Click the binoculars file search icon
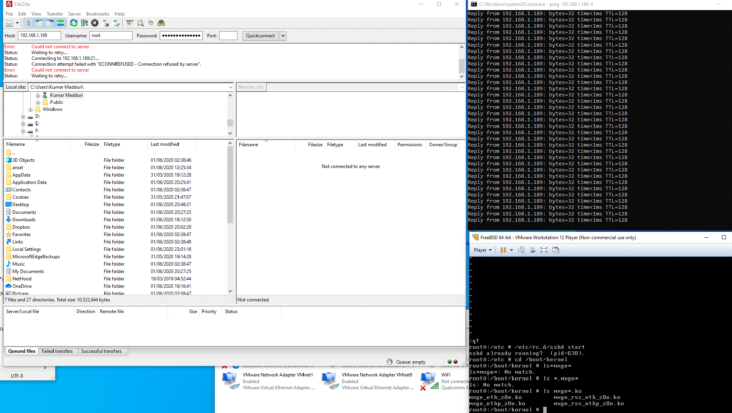 point(161,23)
